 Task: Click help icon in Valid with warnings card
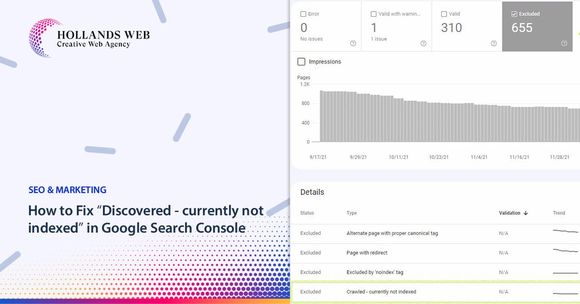(423, 43)
